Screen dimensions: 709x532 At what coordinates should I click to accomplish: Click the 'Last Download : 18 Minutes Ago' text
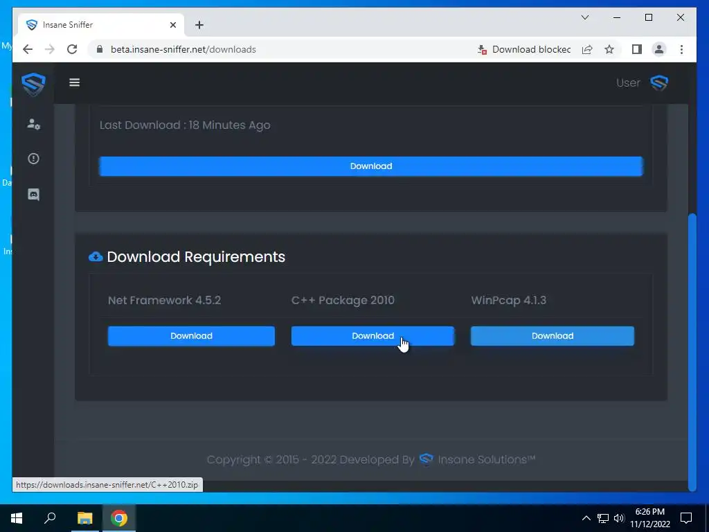pos(185,125)
